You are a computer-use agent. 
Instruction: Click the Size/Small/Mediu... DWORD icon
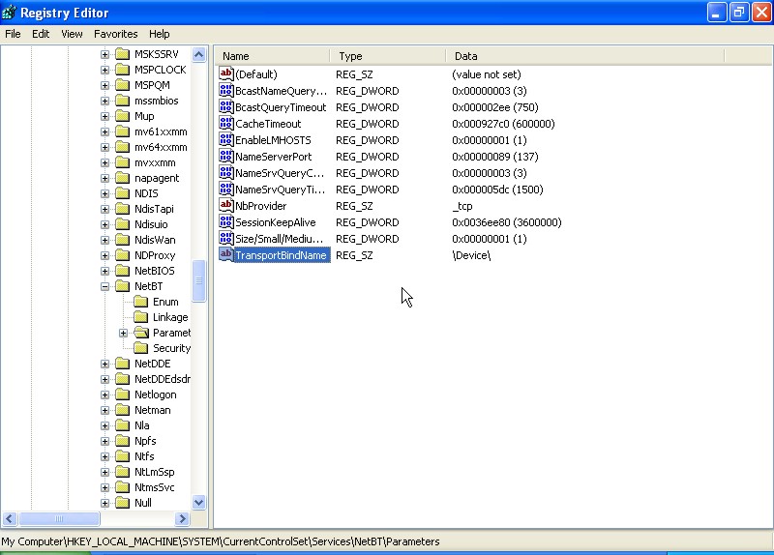[x=226, y=238]
